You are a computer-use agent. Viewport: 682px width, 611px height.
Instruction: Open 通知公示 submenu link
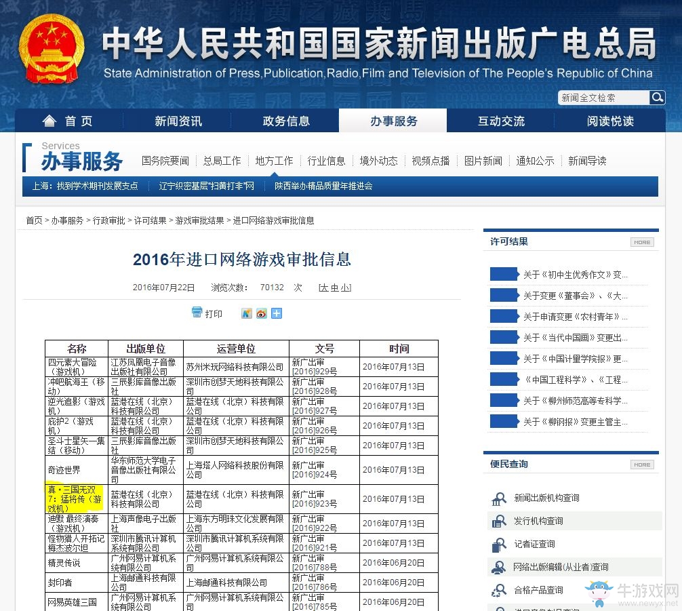click(535, 161)
